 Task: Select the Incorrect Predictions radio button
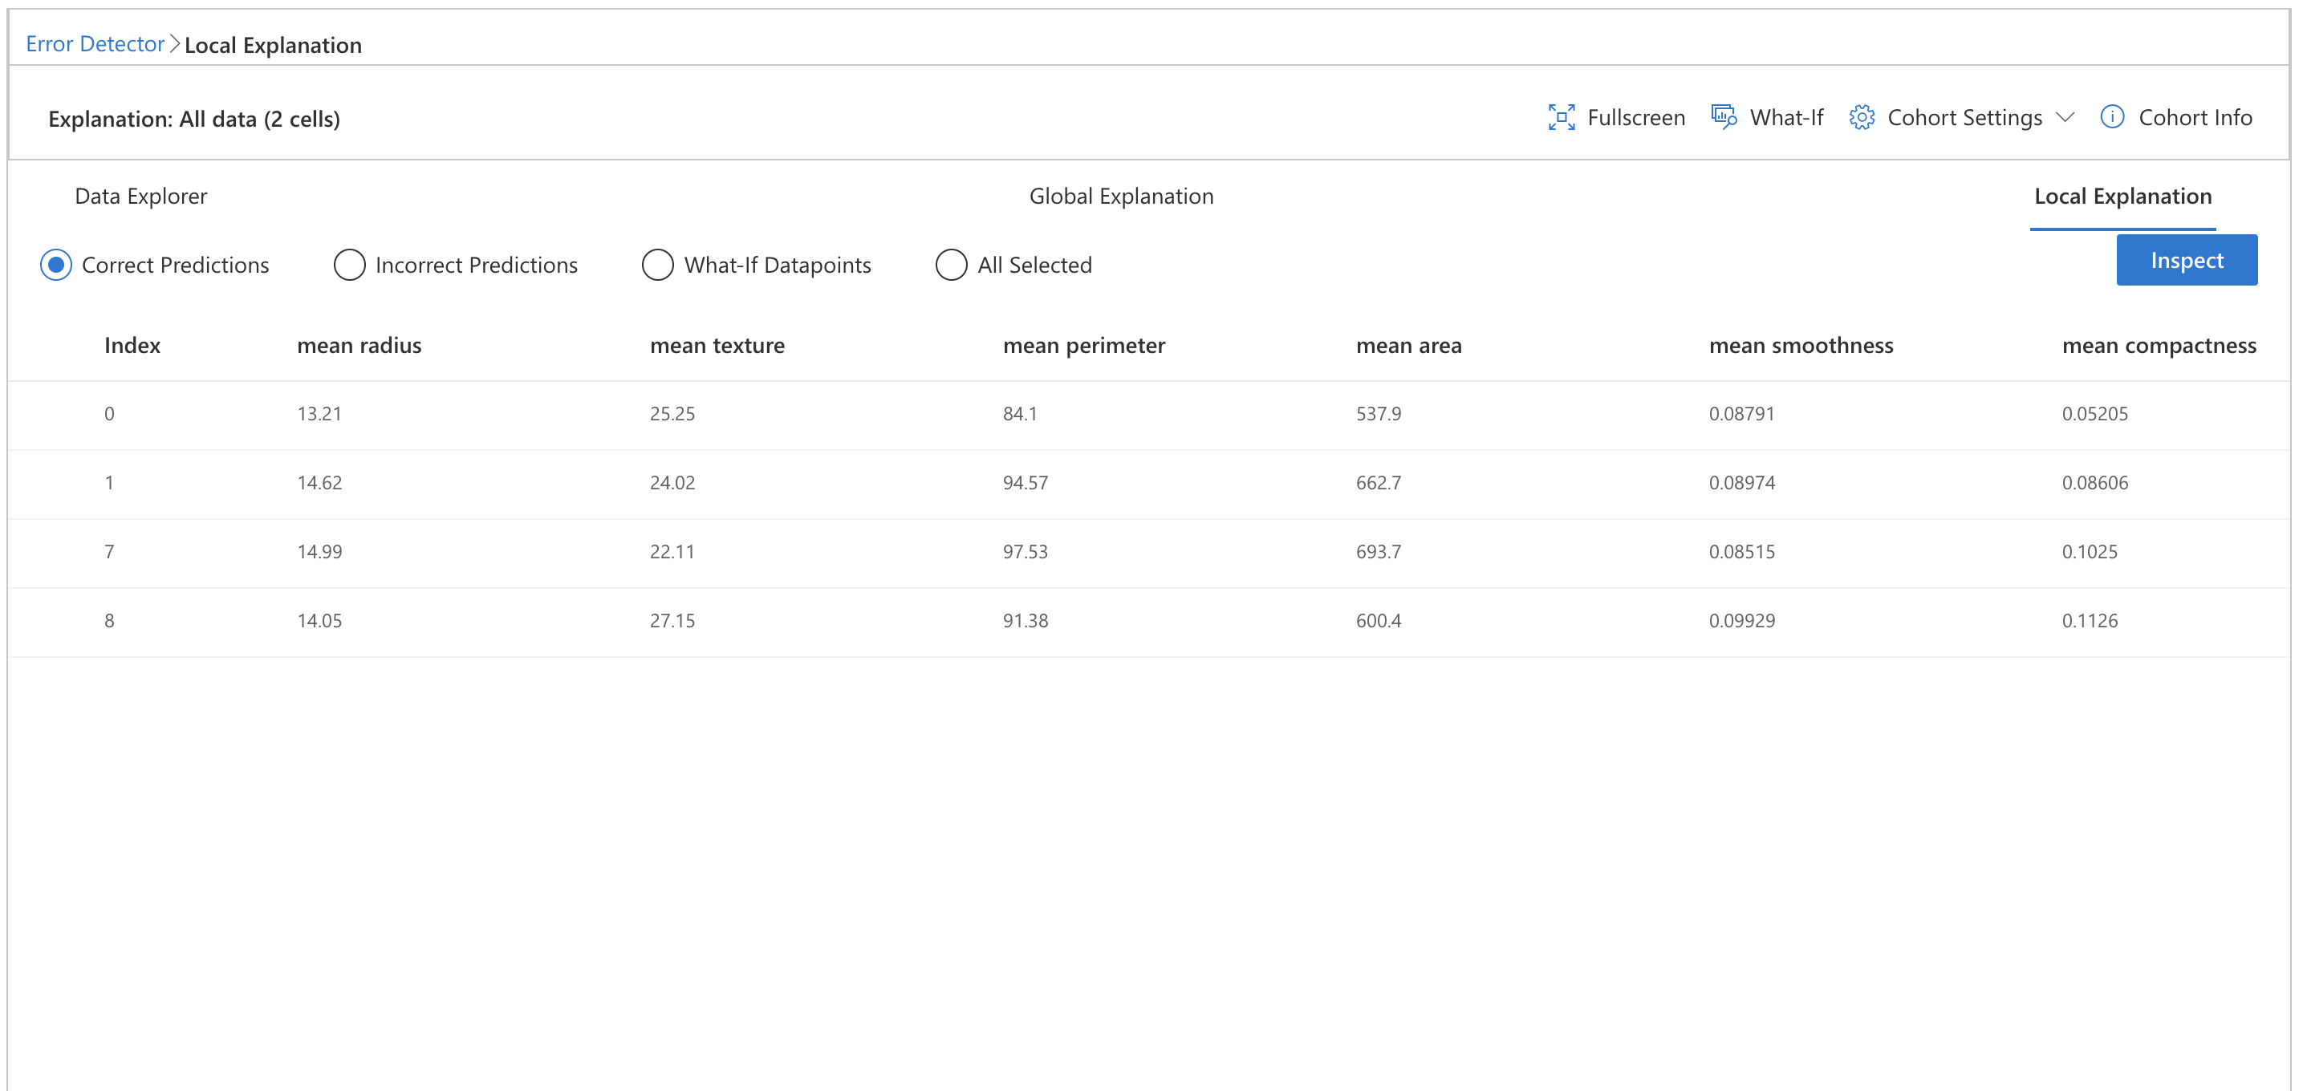350,265
